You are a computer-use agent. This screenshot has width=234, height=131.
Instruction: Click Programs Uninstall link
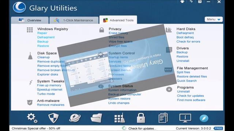pos(184,91)
